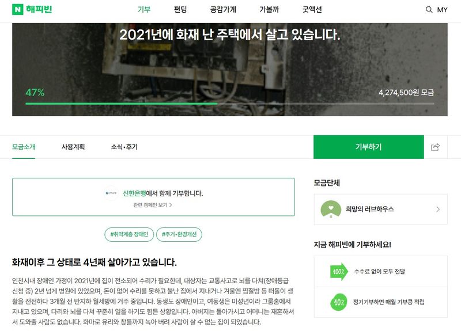Click the Naver N logo icon

[18, 9]
